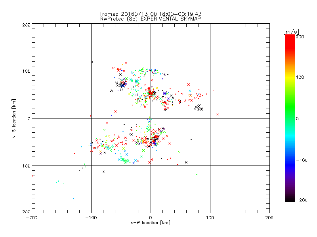Image resolution: width=317 pixels, height=237 pixels.
Task: Click the y-axis tick label '200'
Action: (26, 25)
